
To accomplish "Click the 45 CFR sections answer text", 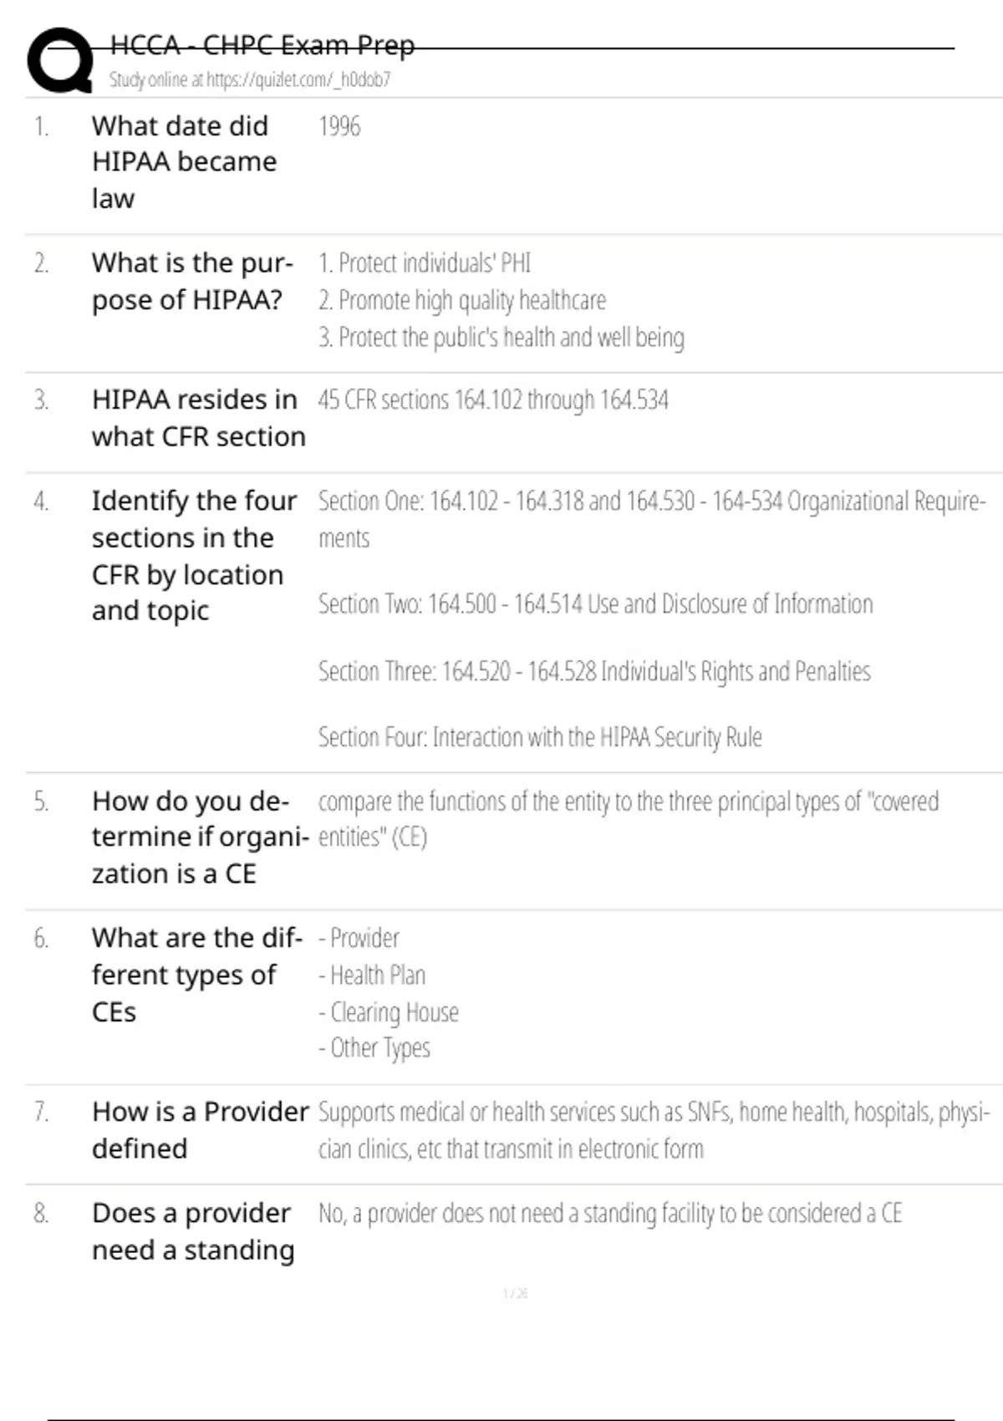I will (x=493, y=400).
